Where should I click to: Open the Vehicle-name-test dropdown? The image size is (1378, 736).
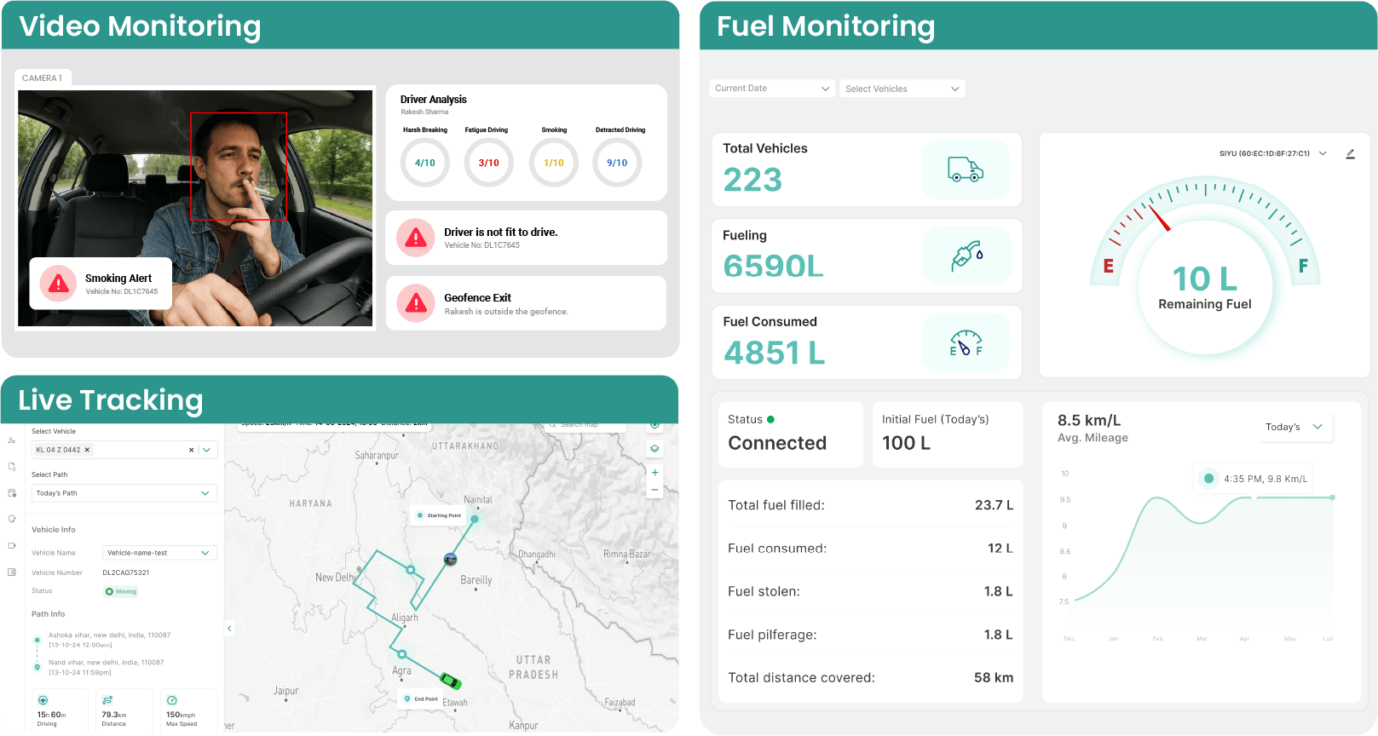pyautogui.click(x=160, y=553)
